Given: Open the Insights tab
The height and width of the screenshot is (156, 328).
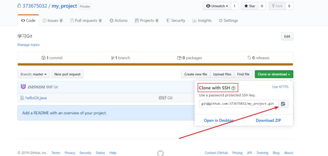Looking at the screenshot, I should [x=202, y=21].
